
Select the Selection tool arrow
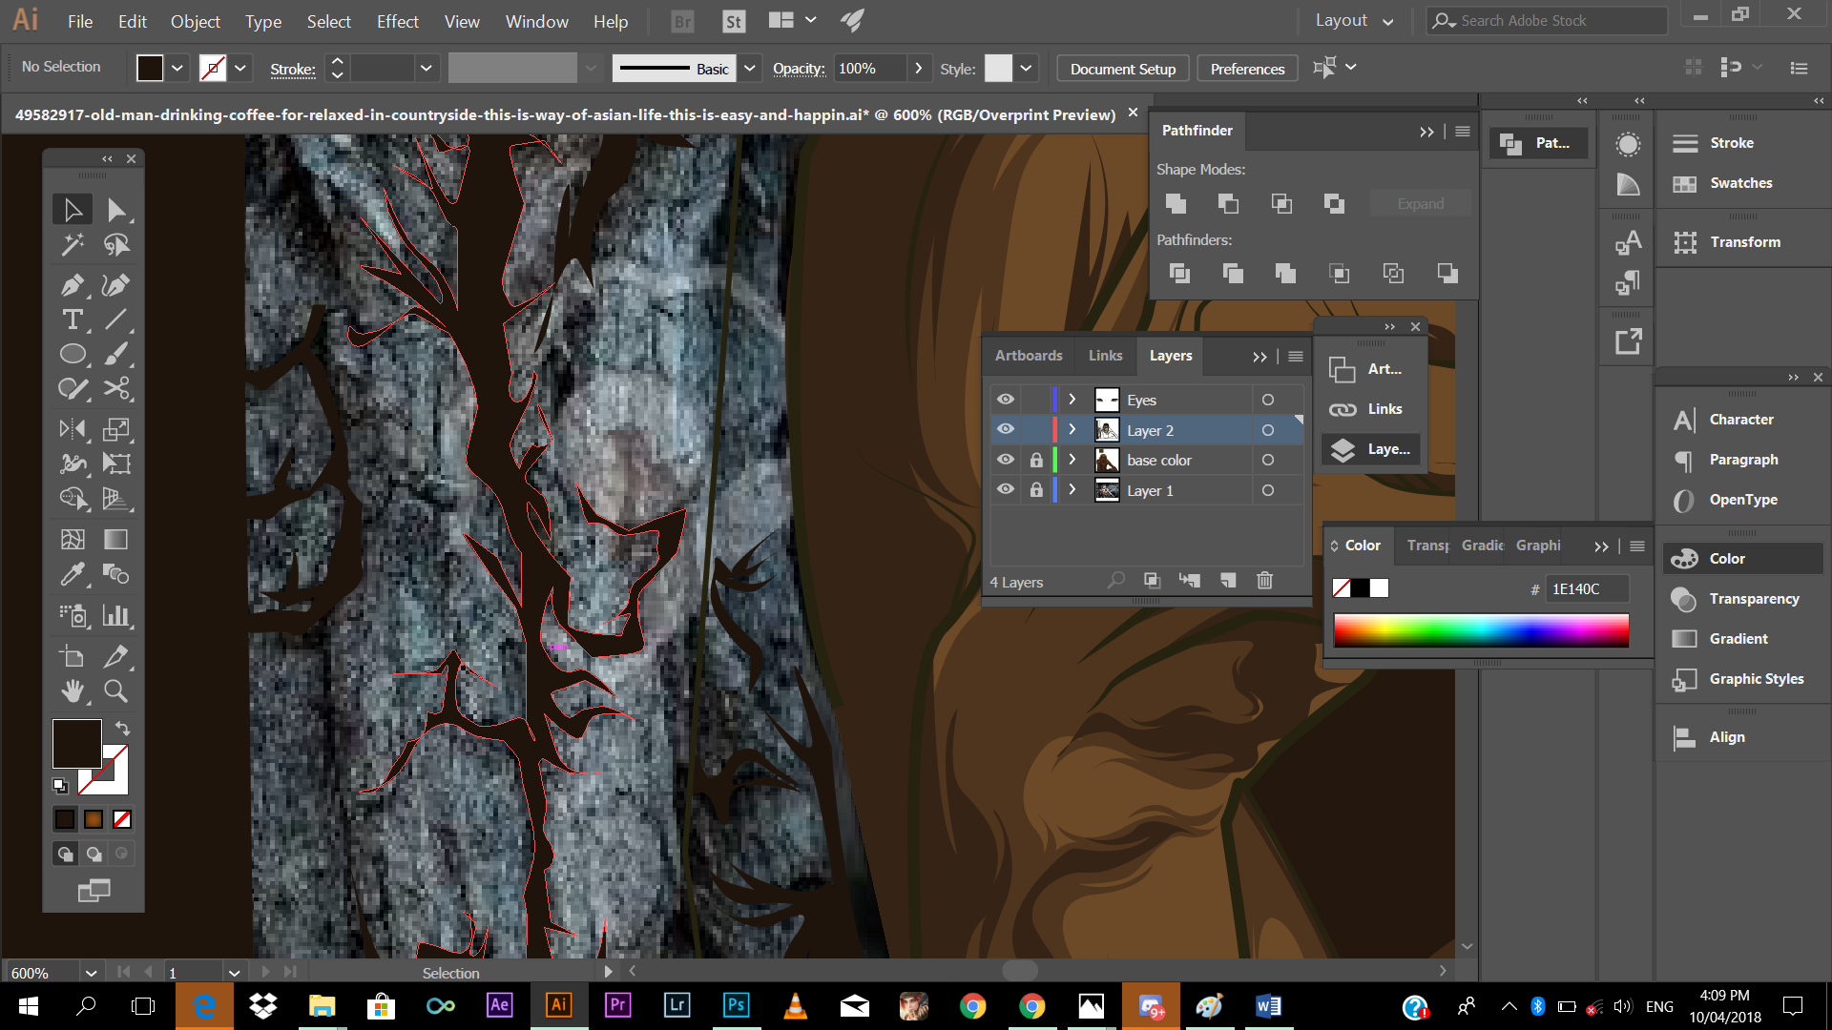73,210
